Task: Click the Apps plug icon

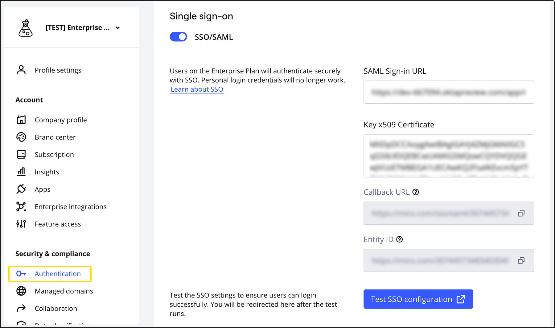Action: (x=21, y=189)
